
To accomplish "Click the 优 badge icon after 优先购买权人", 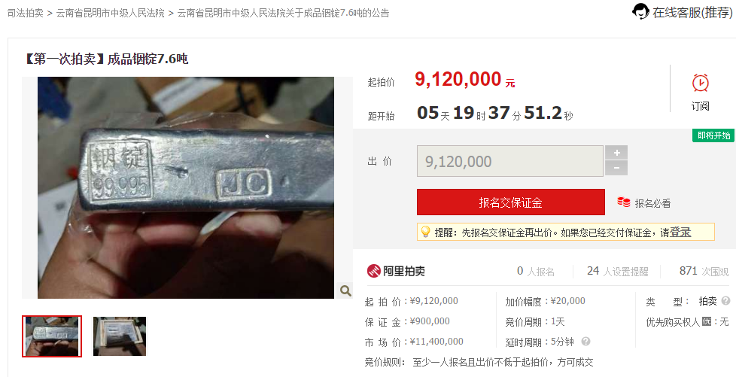I will point(707,321).
